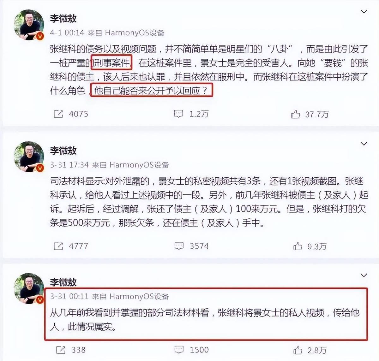
Task: Click the repost icon showing 338
Action: click(61, 350)
